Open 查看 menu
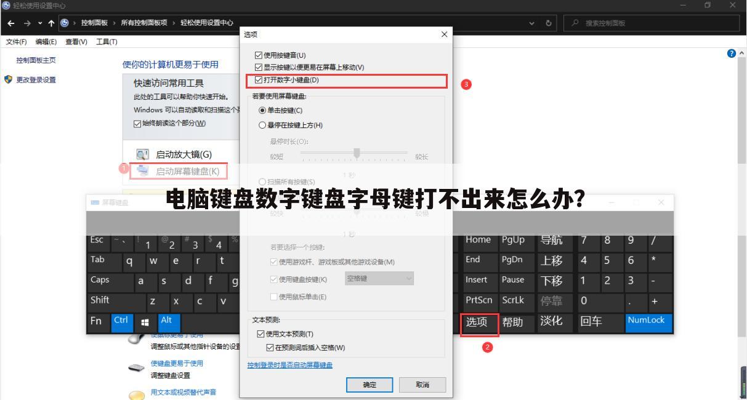This screenshot has height=400, width=747. (76, 42)
